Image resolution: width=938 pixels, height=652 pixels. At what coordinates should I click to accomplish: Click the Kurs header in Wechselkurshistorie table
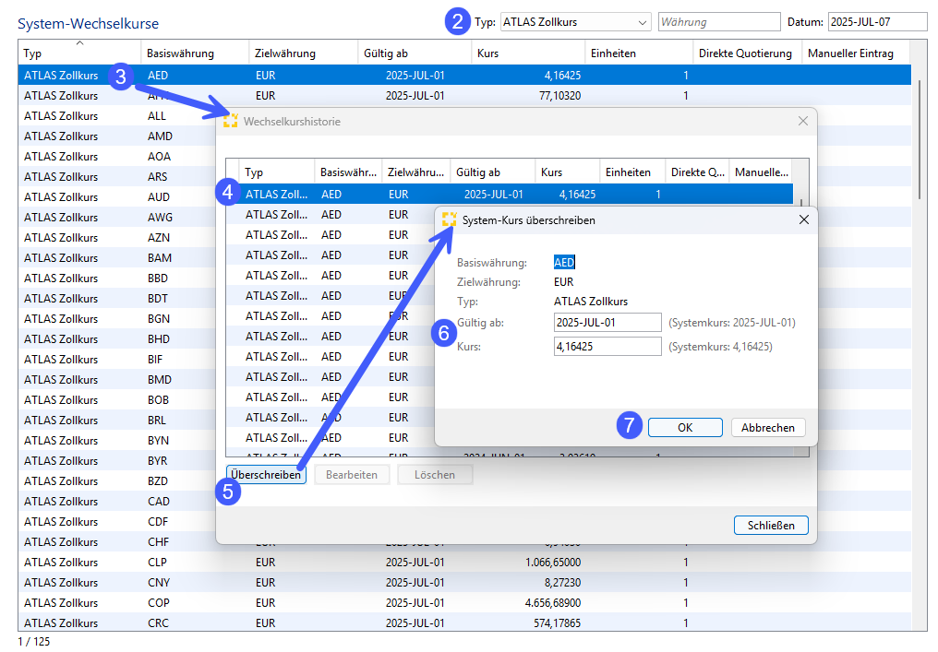[x=567, y=172]
